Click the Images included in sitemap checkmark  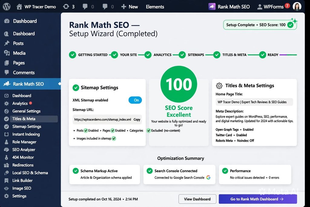tap(114, 139)
